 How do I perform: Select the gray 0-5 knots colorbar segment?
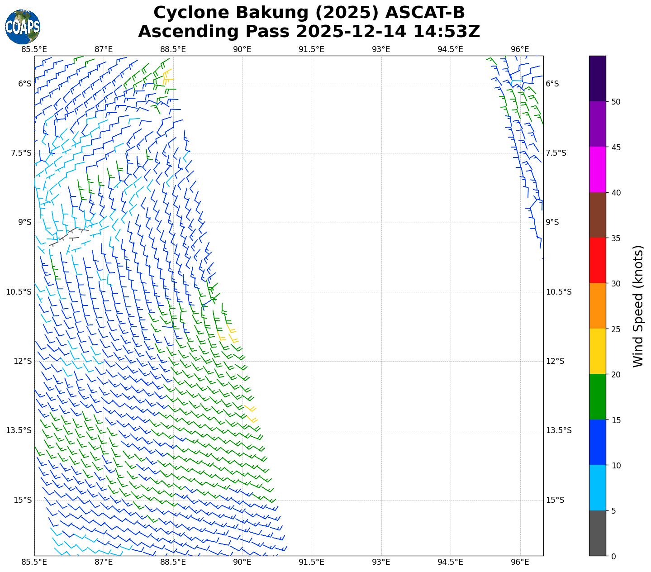tap(597, 533)
